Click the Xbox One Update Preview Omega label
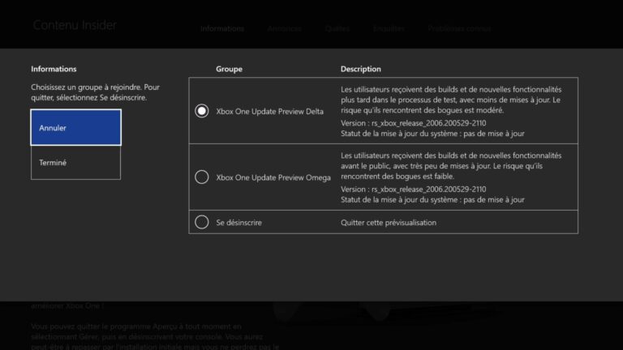This screenshot has height=350, width=623. 273,177
